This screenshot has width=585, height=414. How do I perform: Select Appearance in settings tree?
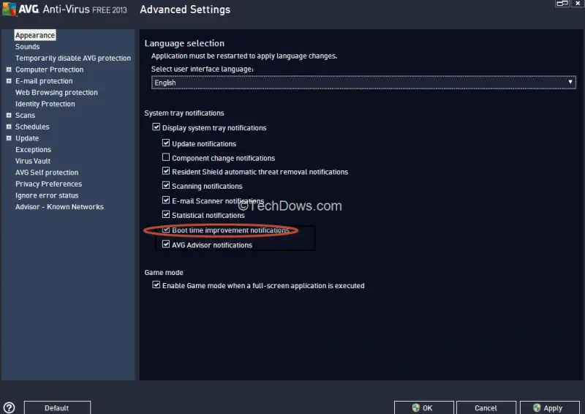tap(35, 35)
